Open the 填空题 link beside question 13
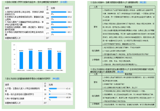 point(120,72)
